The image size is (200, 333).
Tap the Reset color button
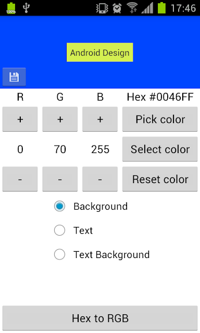(x=160, y=179)
